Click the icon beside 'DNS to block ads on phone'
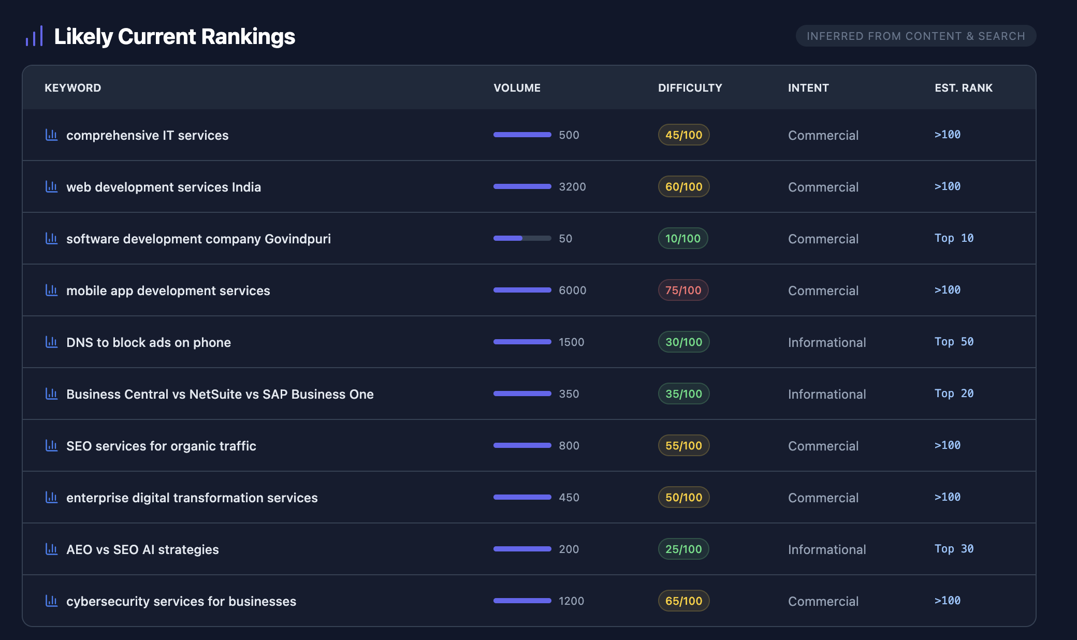The width and height of the screenshot is (1077, 640). (51, 342)
